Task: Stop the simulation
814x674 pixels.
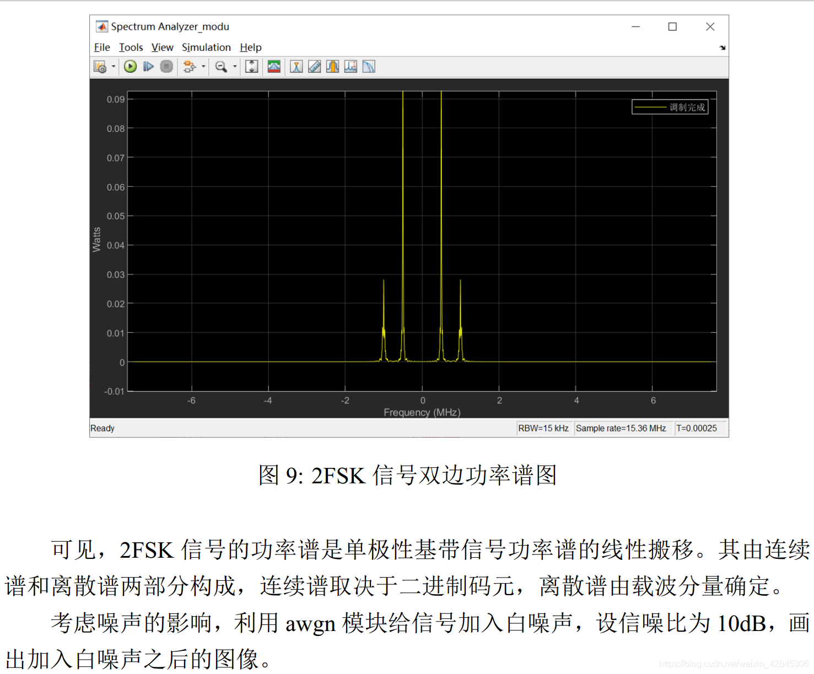Action: [x=166, y=67]
